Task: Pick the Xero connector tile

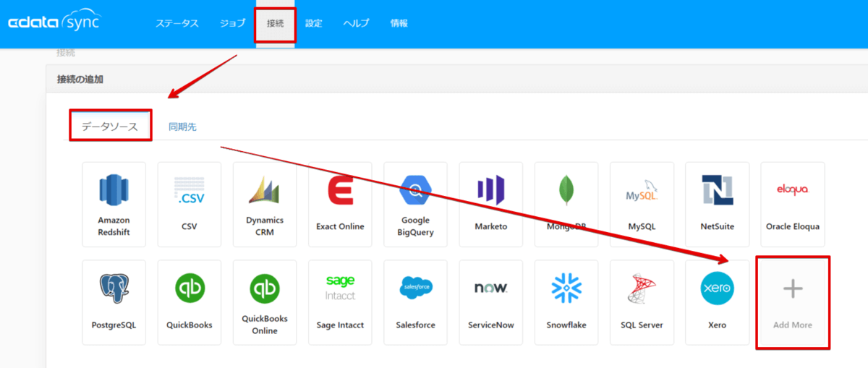Action: (x=717, y=302)
